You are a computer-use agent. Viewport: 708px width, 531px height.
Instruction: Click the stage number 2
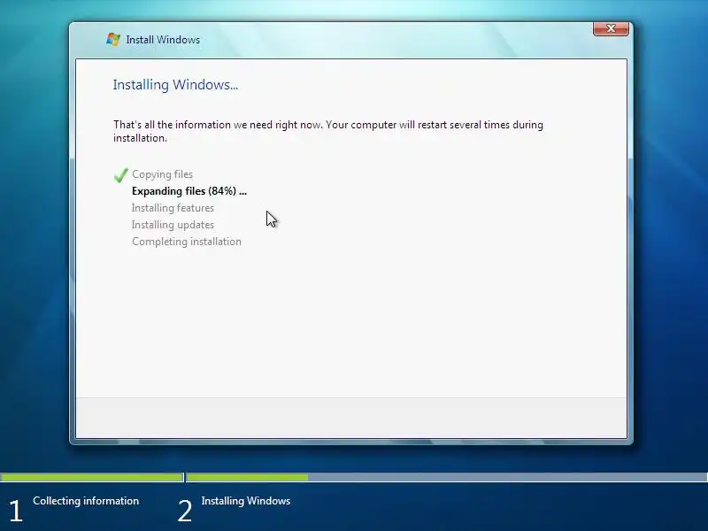pyautogui.click(x=185, y=511)
